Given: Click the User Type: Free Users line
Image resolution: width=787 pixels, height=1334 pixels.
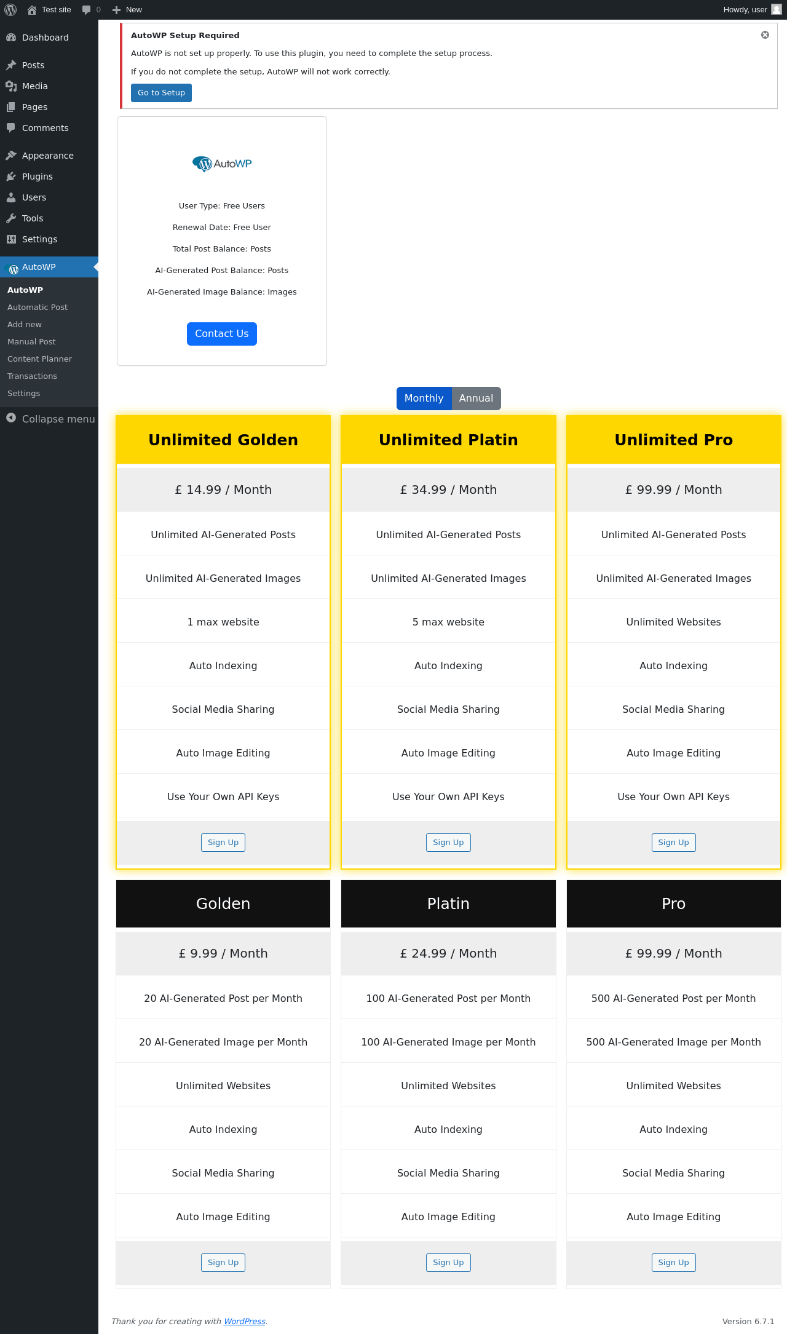Looking at the screenshot, I should click(222, 206).
